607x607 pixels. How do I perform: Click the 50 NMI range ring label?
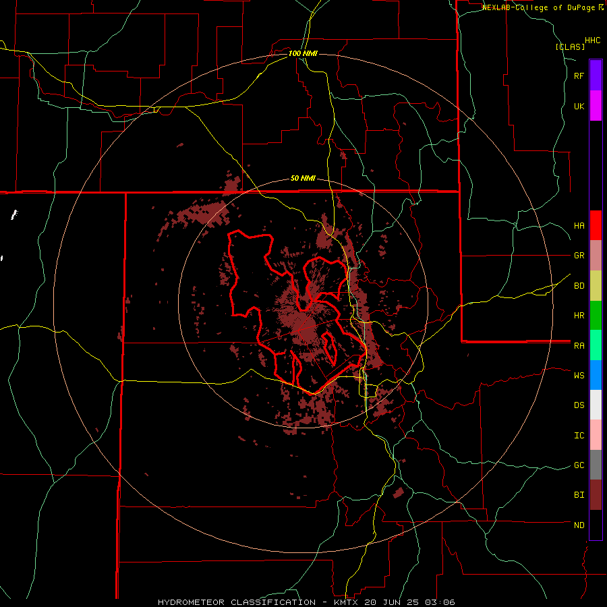(x=303, y=179)
